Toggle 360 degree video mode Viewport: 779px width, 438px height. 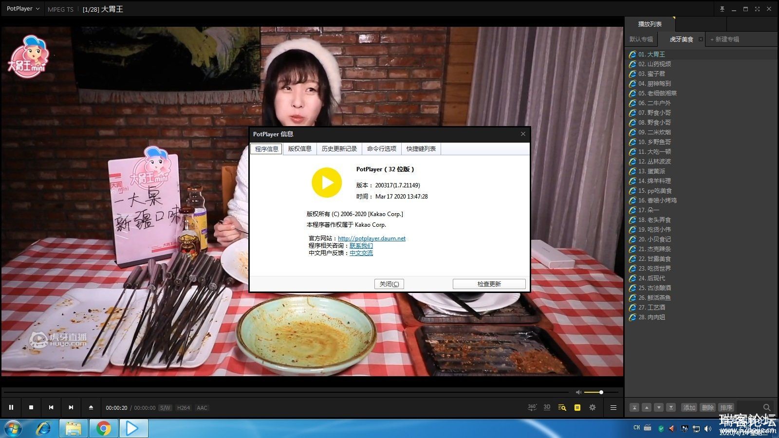tap(532, 407)
